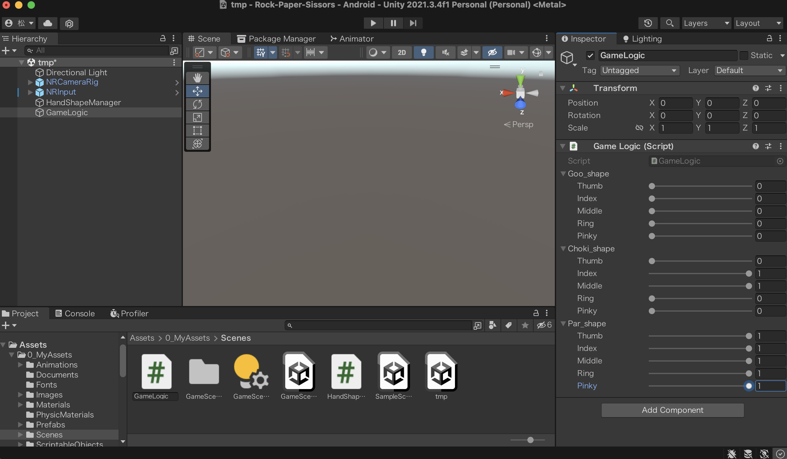Toggle 2D view mode
Viewport: 787px width, 459px height.
pos(402,52)
